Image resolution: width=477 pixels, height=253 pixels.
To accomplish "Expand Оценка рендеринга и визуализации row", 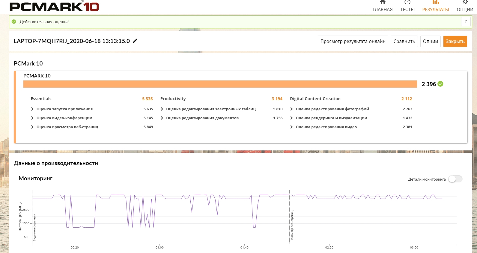I will [291, 118].
